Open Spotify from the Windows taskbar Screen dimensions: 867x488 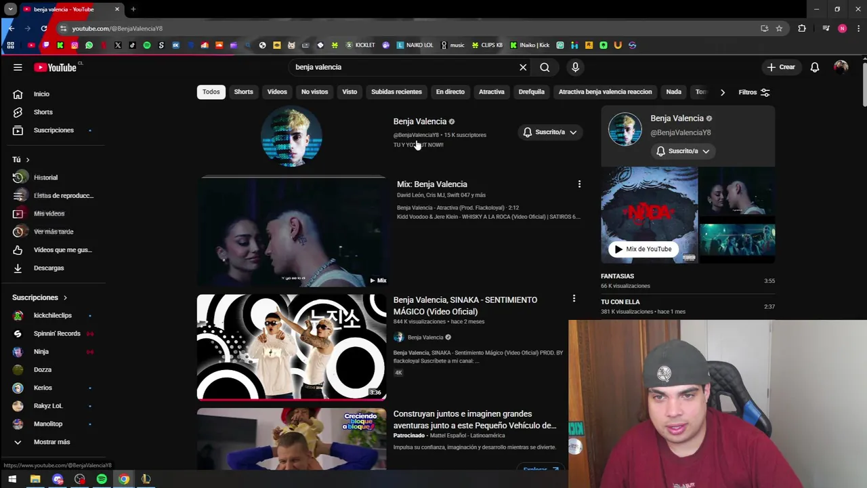102,479
